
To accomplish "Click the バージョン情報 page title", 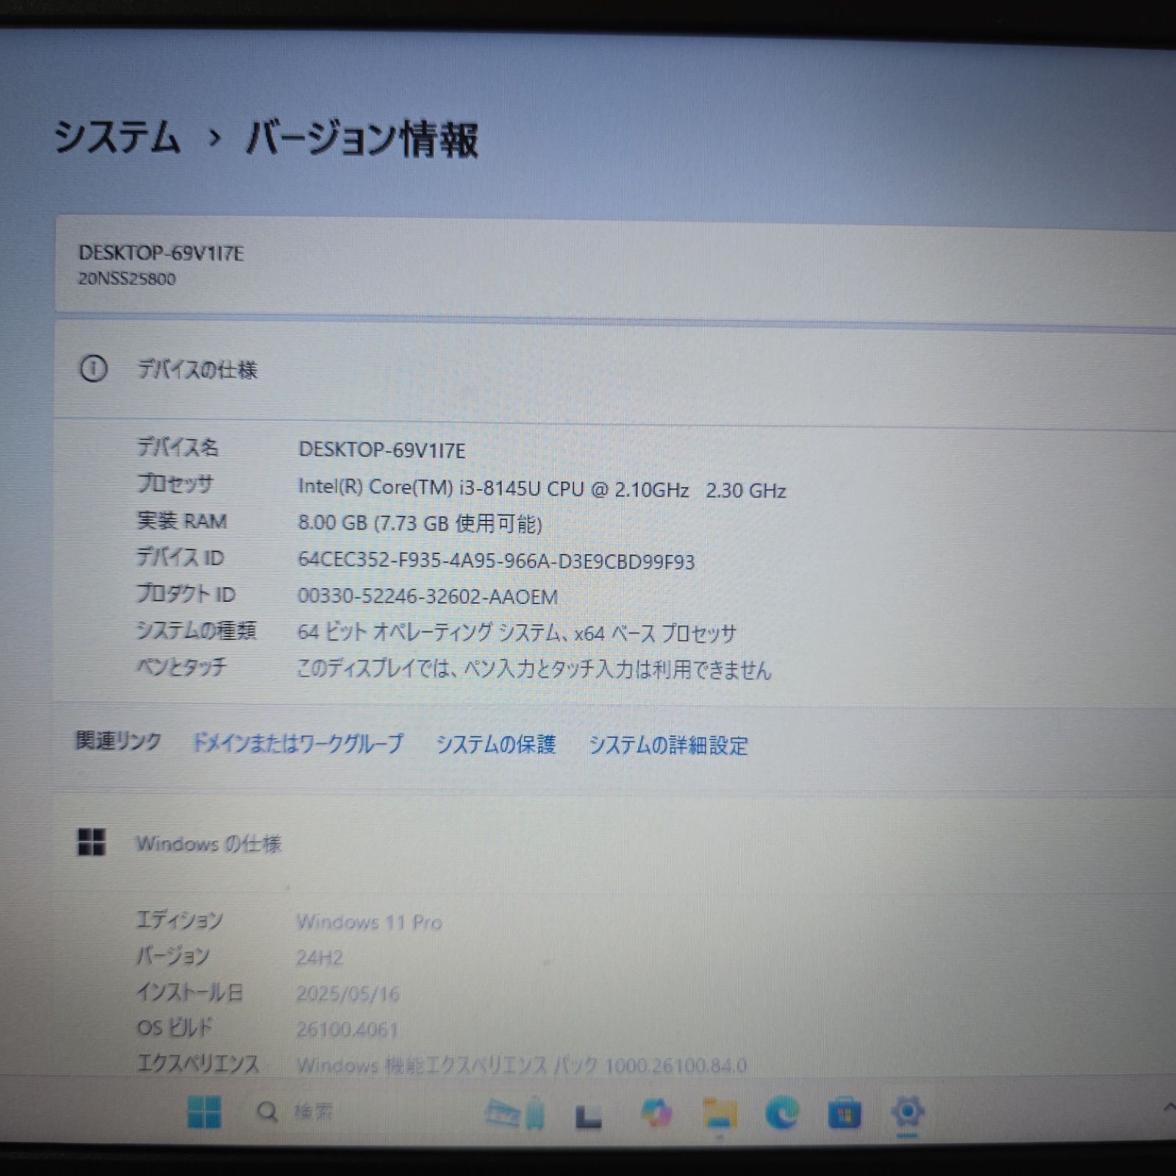I will pos(362,139).
